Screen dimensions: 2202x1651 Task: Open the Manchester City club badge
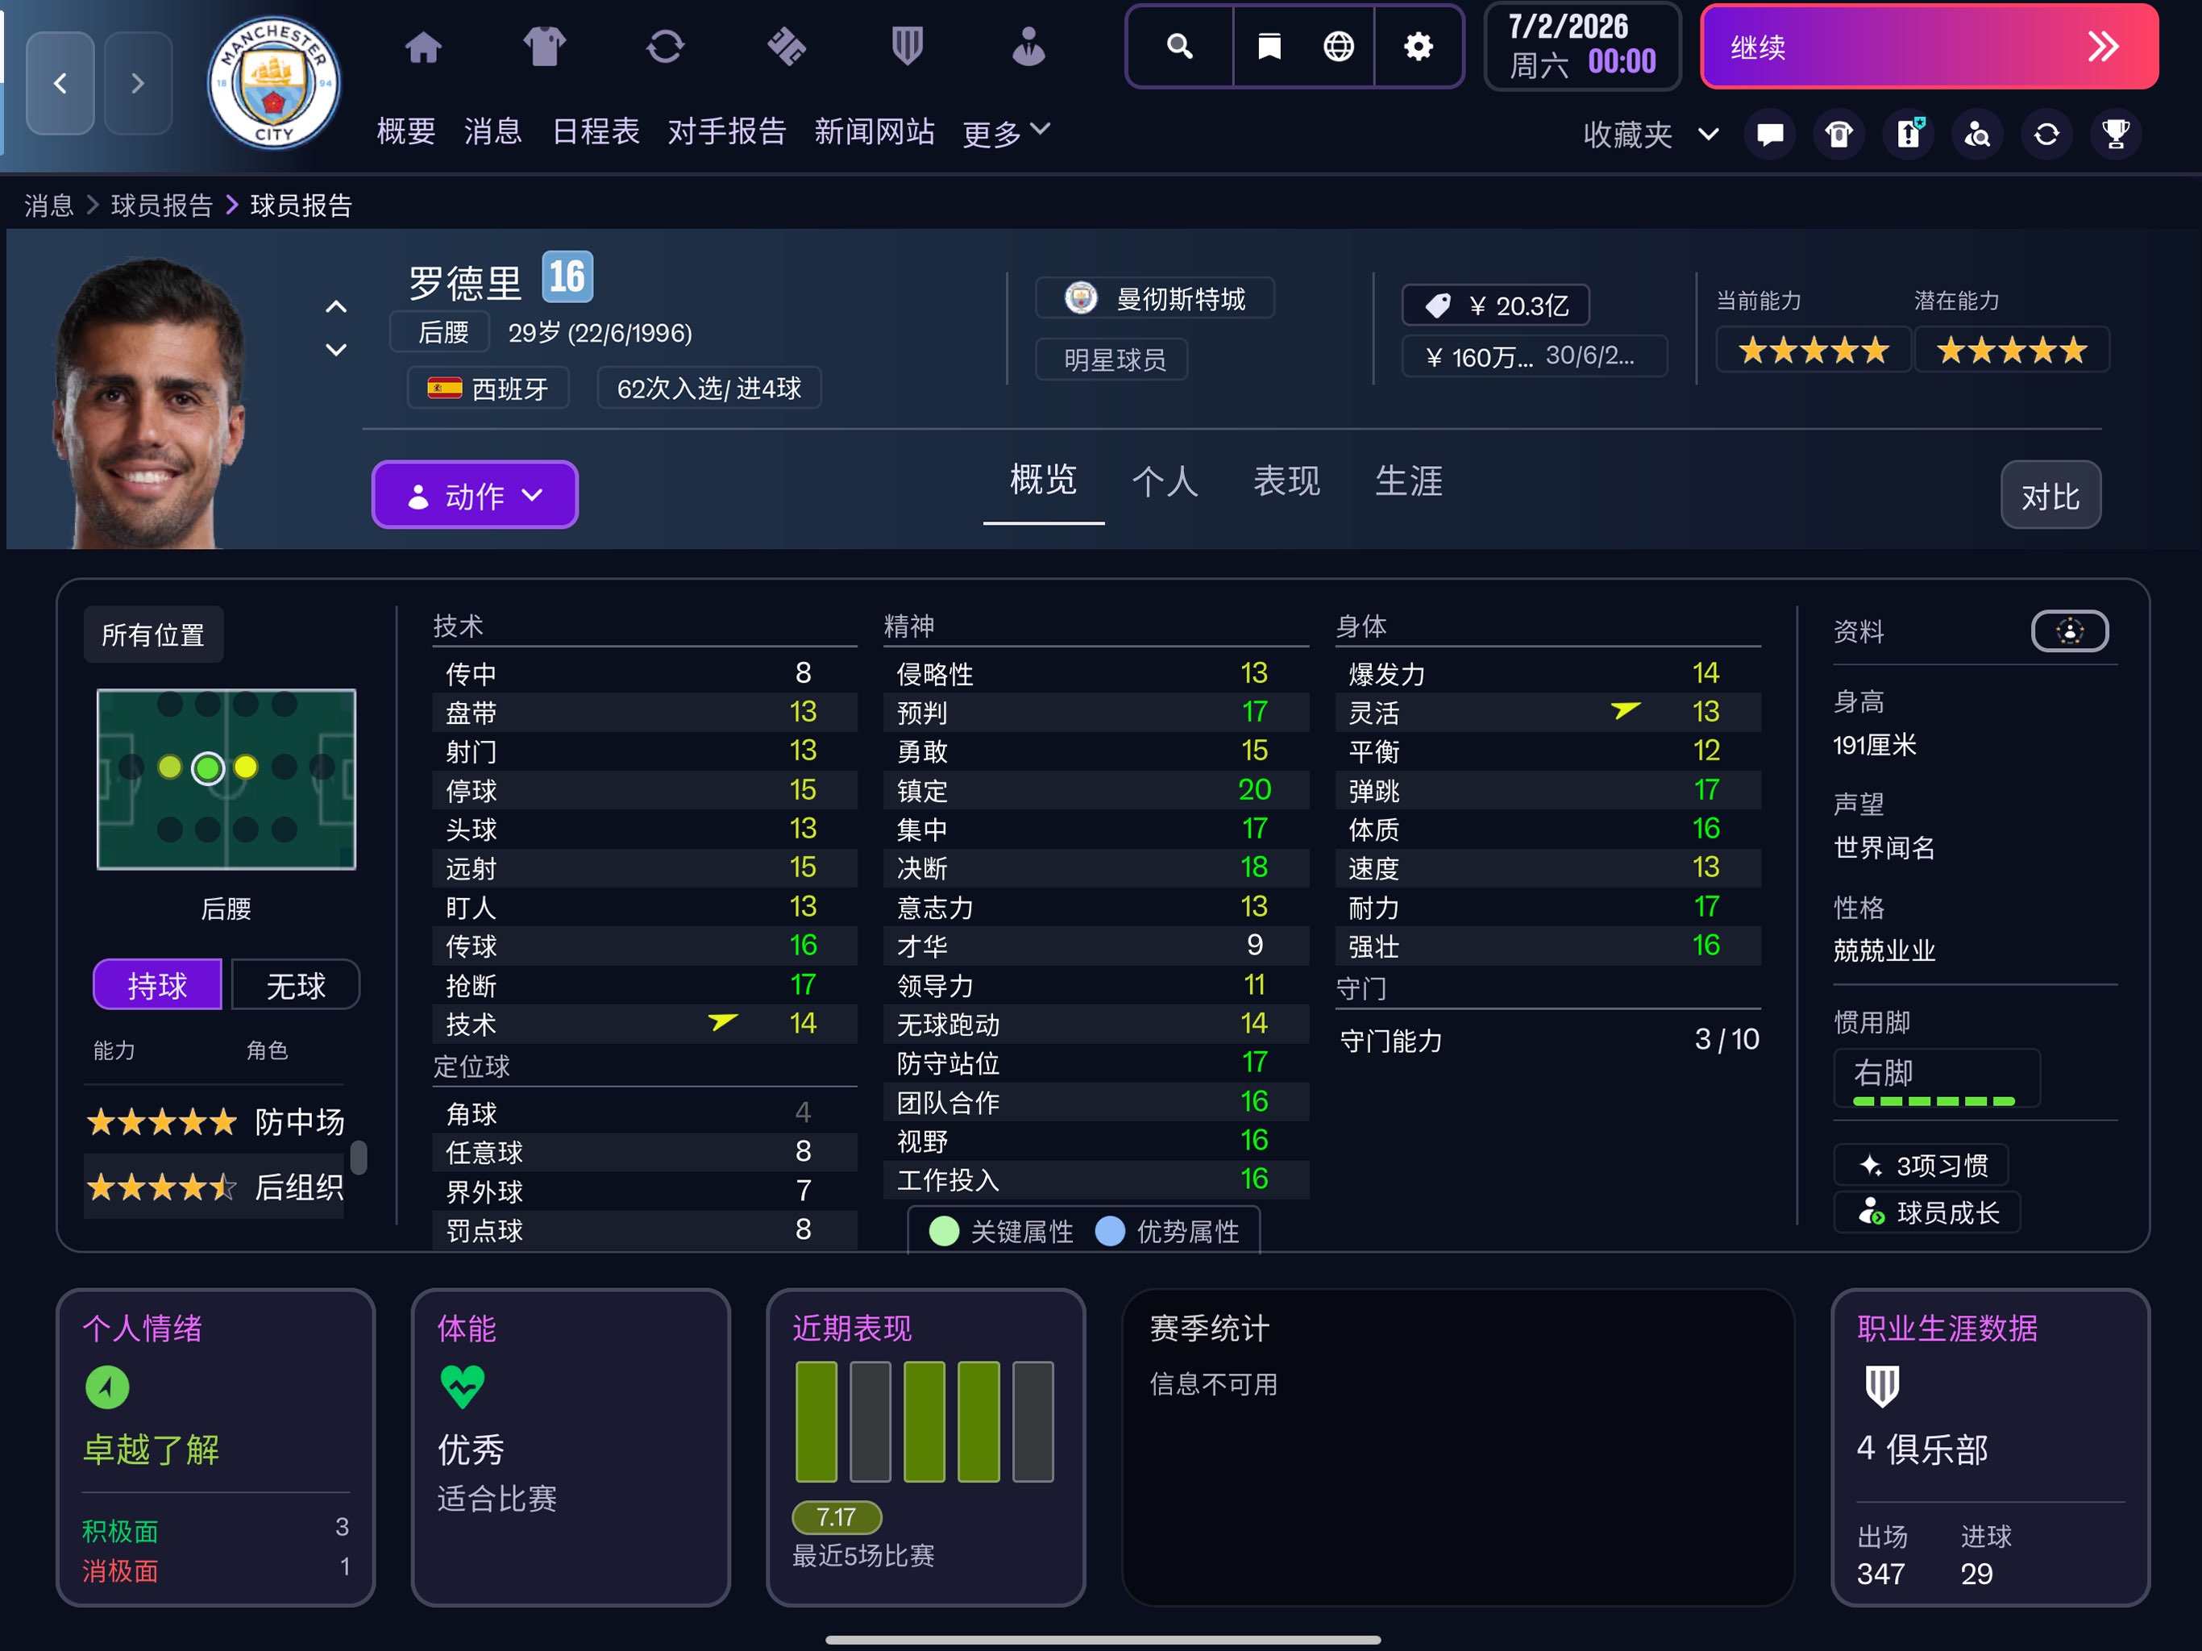274,84
